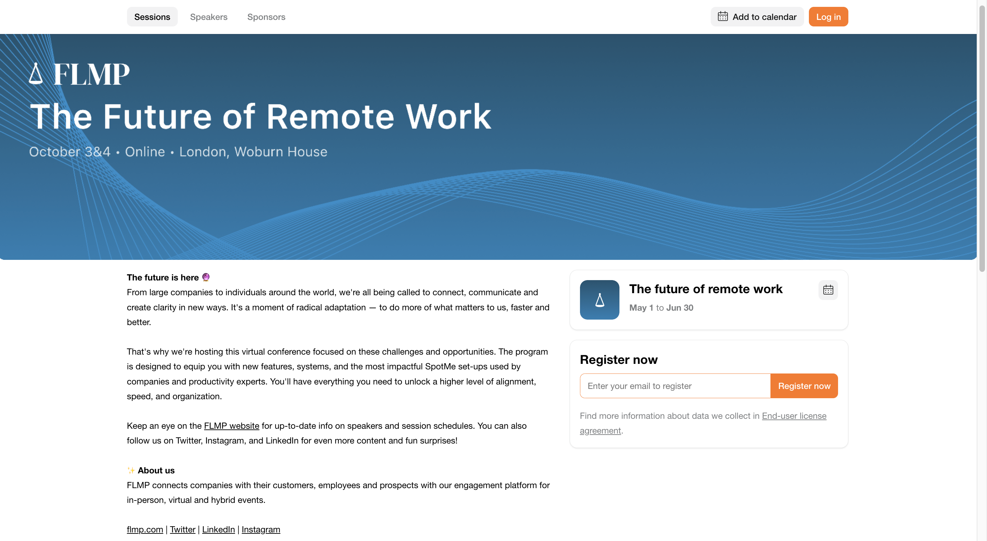Click the "May 1 to Jun 30" date text
The image size is (987, 541).
pyautogui.click(x=661, y=308)
